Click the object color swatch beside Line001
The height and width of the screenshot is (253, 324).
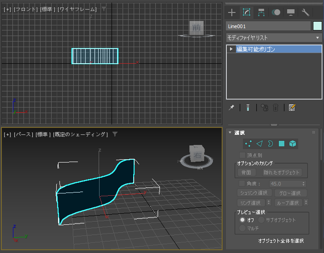(318, 26)
